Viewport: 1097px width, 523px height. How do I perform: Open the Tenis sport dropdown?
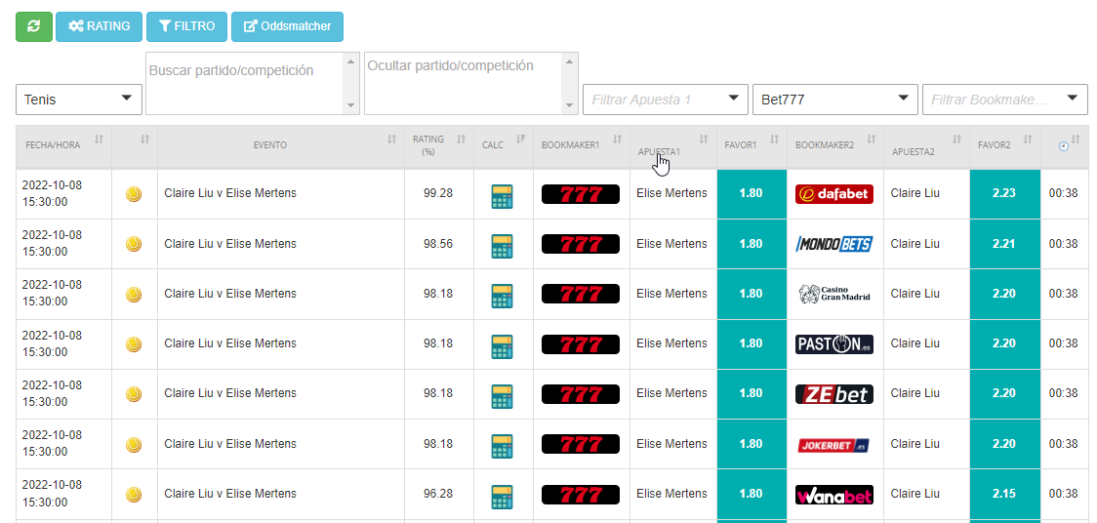pyautogui.click(x=79, y=100)
